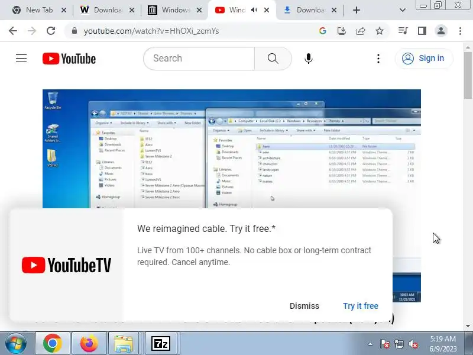Screen dimensions: 473x355
Task: Open Chrome's three-dot menu
Action: [460, 31]
